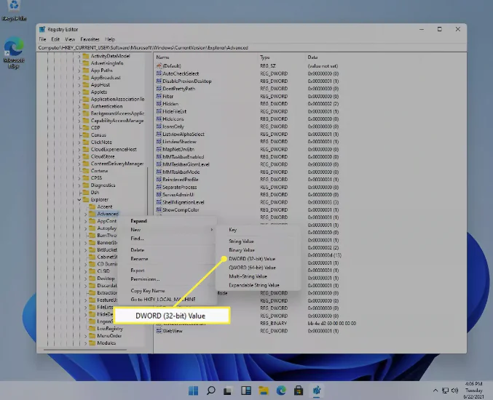493x400 pixels.
Task: Click the Hidden DWORD value icon
Action: (x=158, y=104)
